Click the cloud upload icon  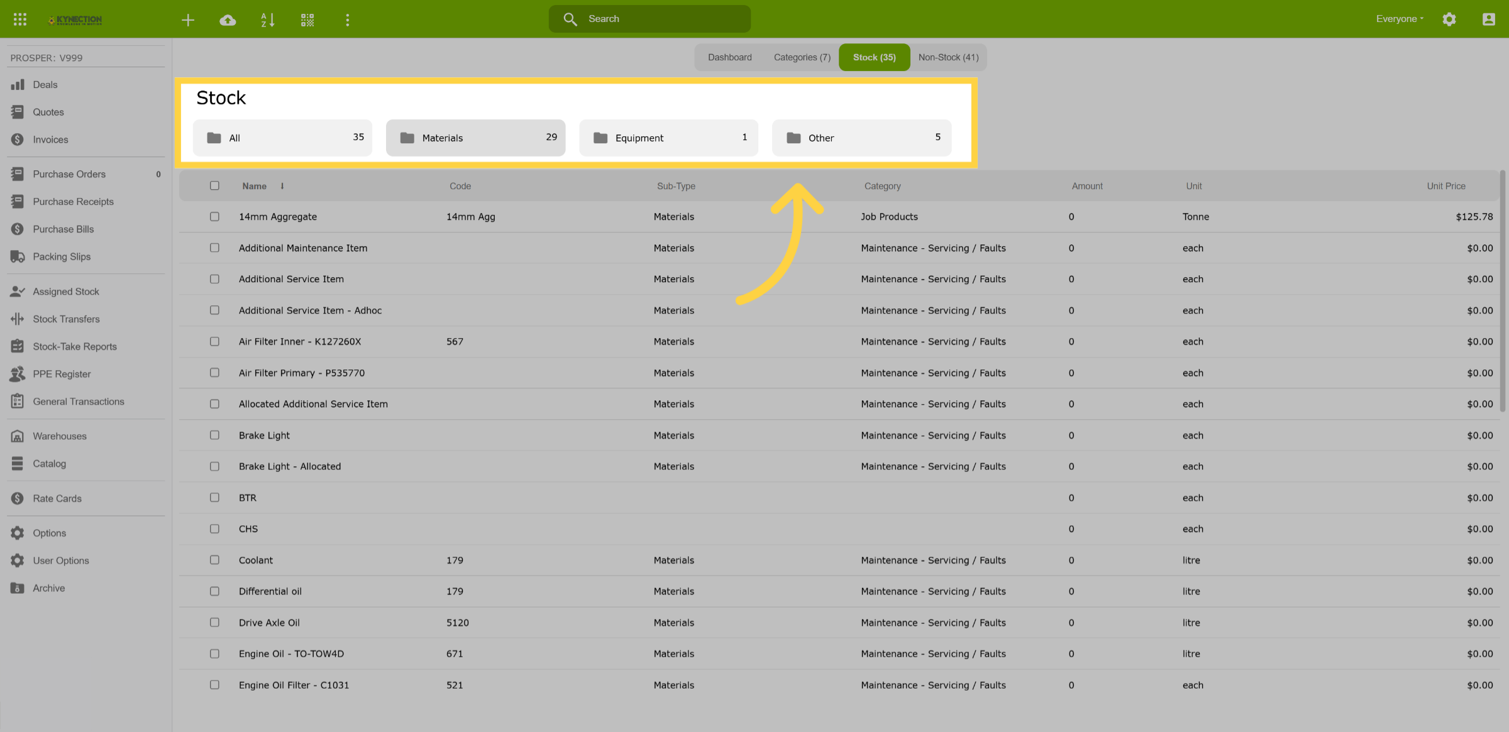(x=228, y=20)
